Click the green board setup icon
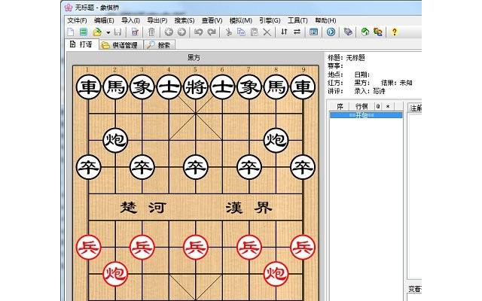The height and width of the screenshot is (301, 482). (x=83, y=32)
